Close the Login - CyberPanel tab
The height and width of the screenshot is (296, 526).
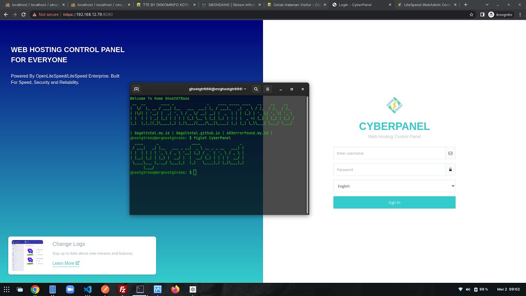tap(390, 5)
